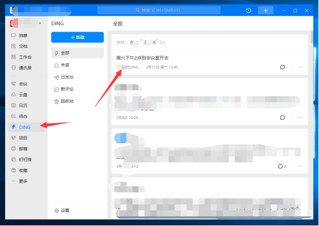Image resolution: width=319 pixels, height=226 pixels.
Task: Open the history clock icon in the title bar
Action: [248, 10]
